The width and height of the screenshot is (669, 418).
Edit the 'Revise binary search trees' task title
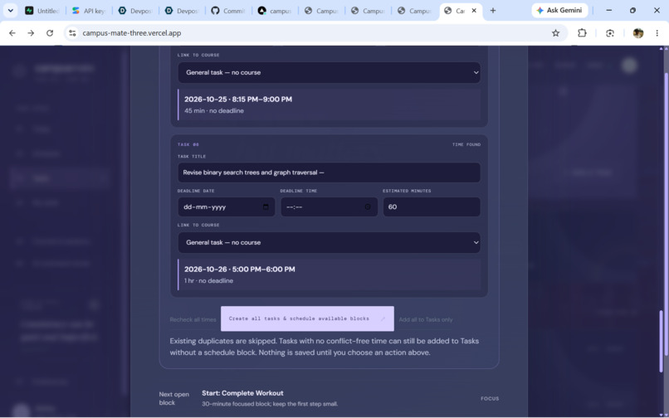coord(329,173)
